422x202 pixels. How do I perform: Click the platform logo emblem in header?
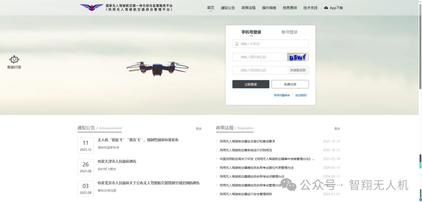click(91, 7)
